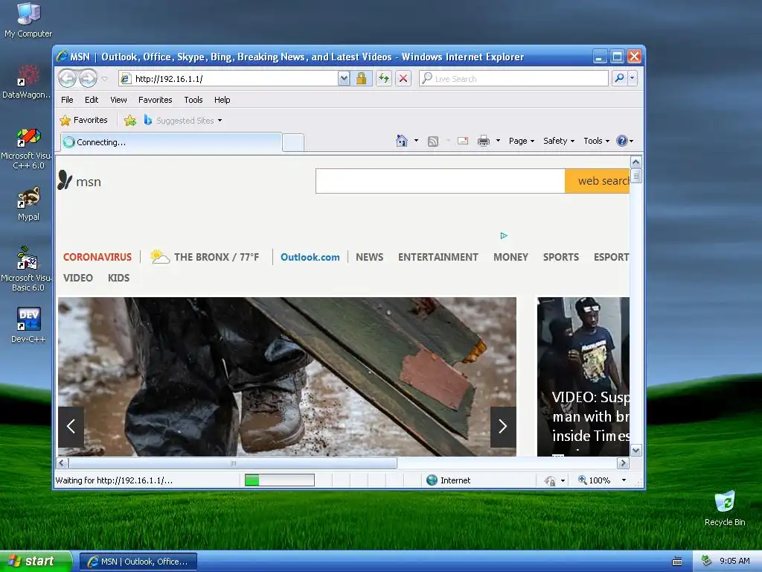Expand the Home button dropdown arrow

(416, 141)
